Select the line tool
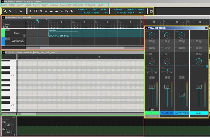Image resolution: width=210 pixels, height=137 pixels. (16, 11)
